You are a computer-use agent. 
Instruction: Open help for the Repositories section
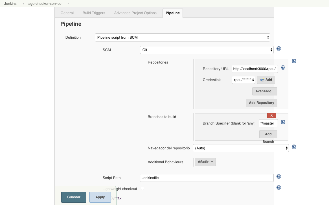pos(294,61)
